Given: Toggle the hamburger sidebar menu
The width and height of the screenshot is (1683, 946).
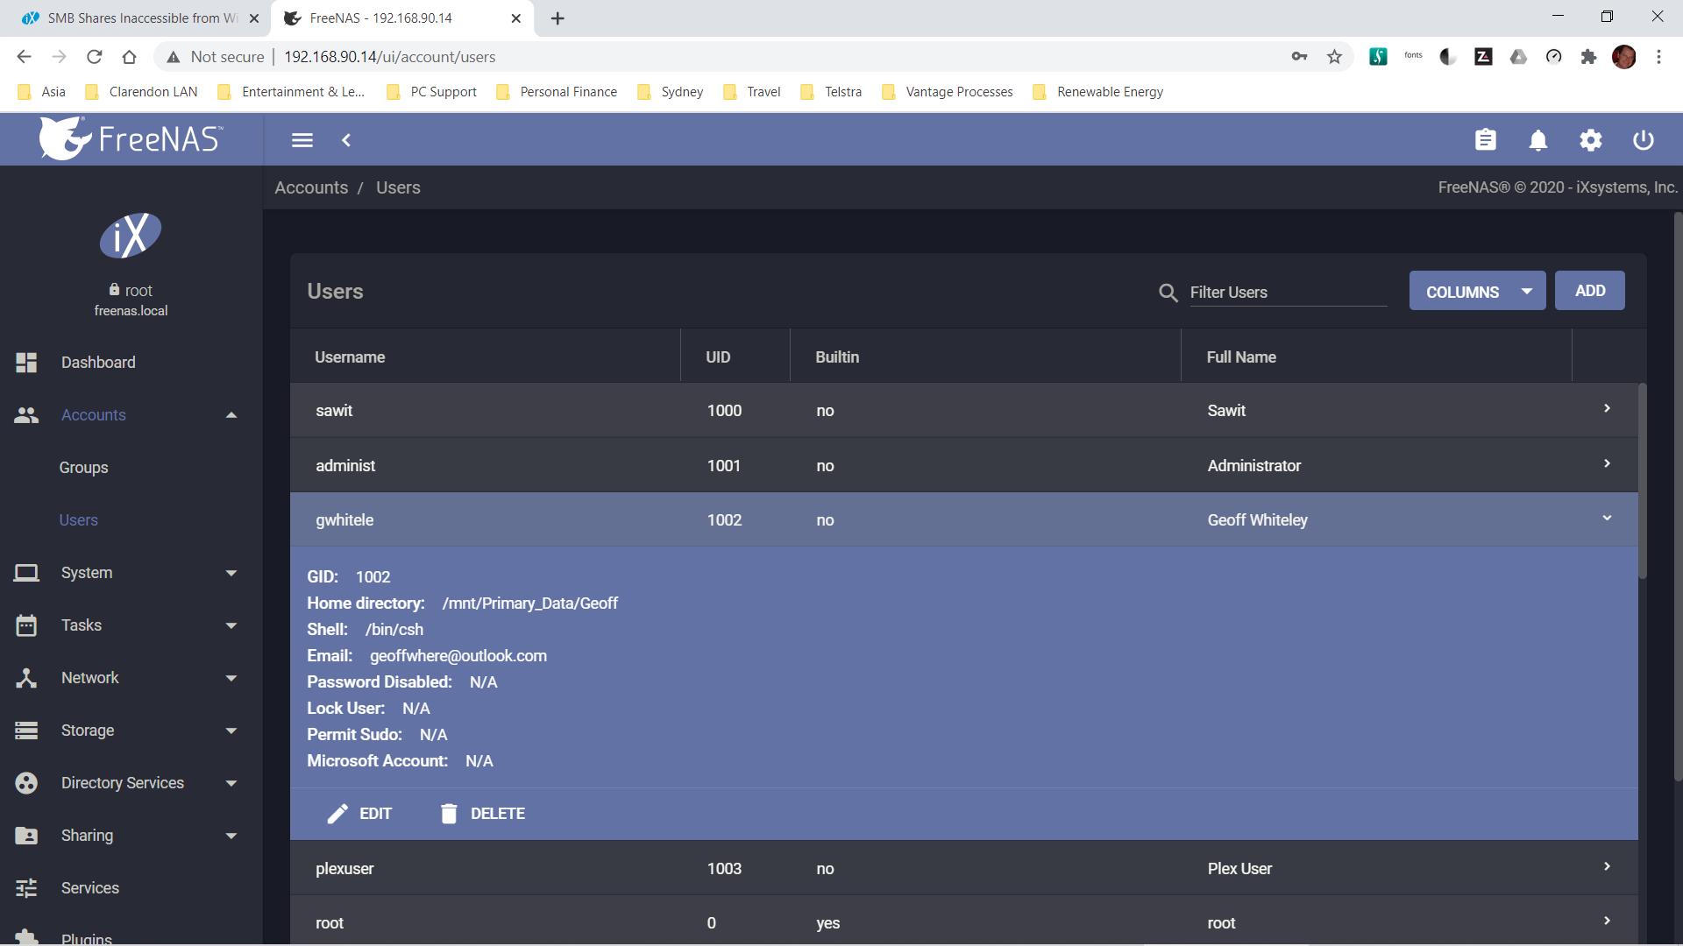Looking at the screenshot, I should [302, 140].
